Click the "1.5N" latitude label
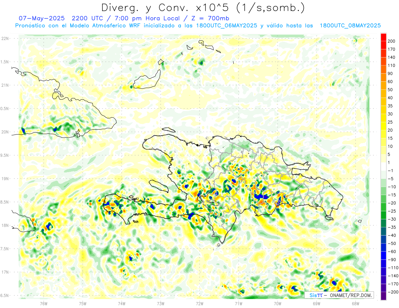The width and height of the screenshot is (399, 308). (5, 62)
